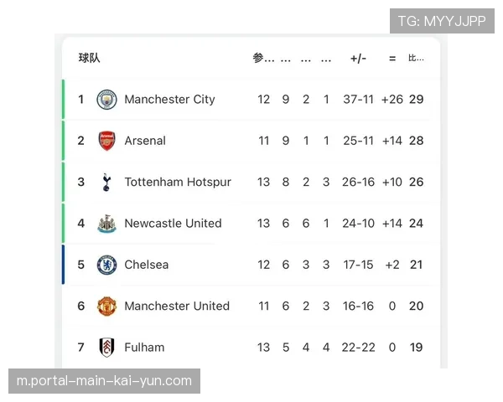Sort by the +/- goals column header
The width and height of the screenshot is (503, 402).
(x=358, y=59)
